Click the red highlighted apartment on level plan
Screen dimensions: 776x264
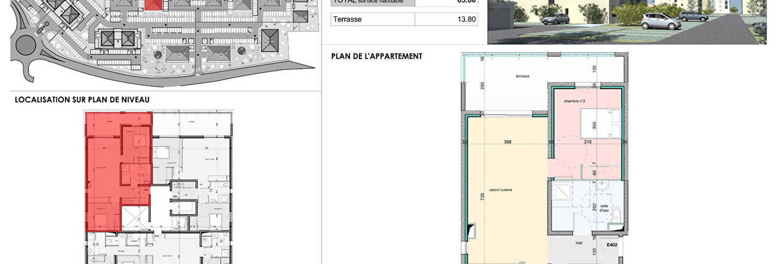click(x=118, y=171)
